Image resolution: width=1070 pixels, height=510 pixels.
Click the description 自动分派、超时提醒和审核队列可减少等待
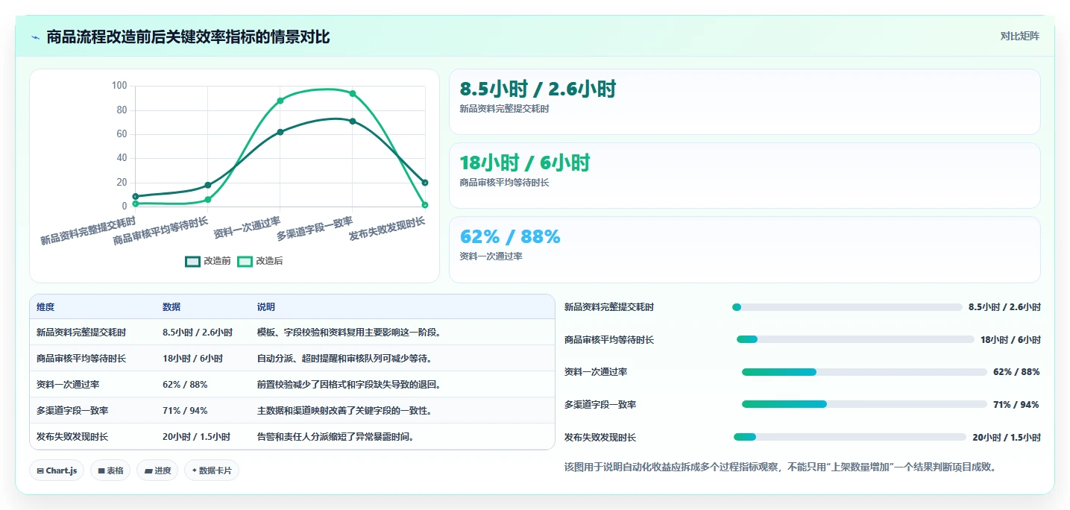tap(344, 359)
